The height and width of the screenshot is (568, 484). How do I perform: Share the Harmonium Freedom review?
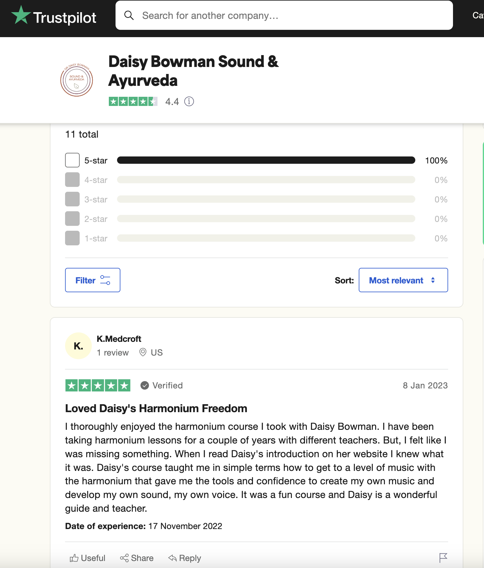click(137, 558)
